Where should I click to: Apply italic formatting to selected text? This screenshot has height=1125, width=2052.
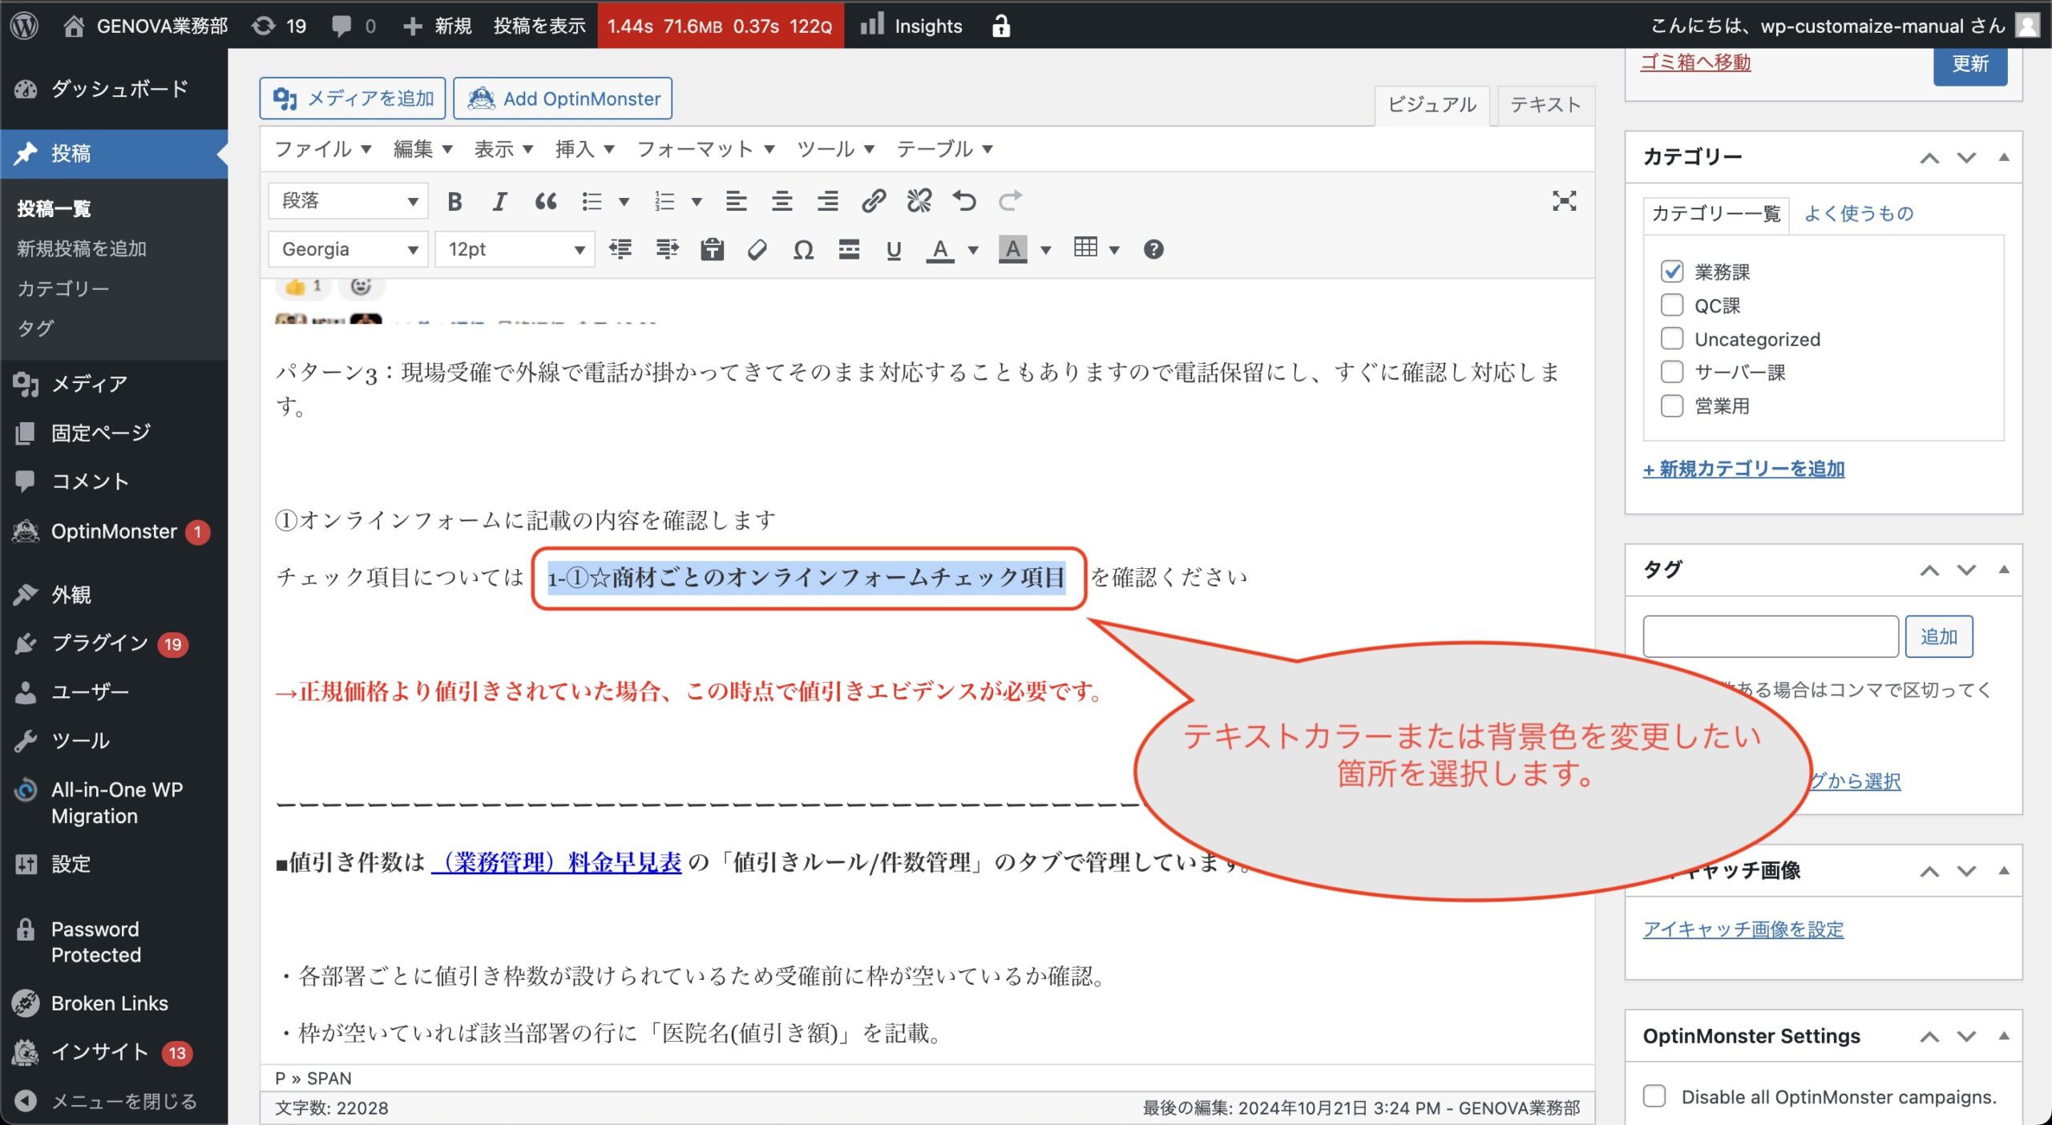[499, 201]
